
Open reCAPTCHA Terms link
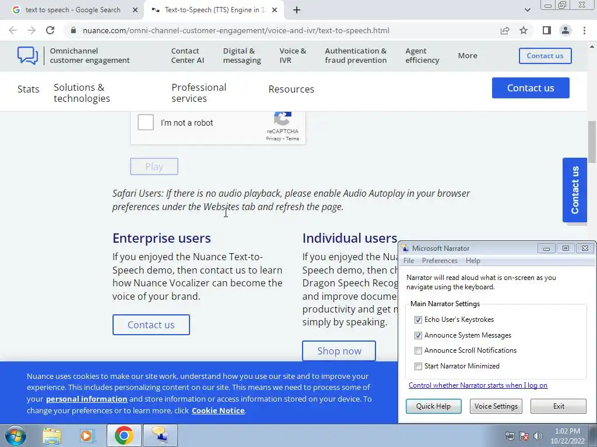[293, 139]
